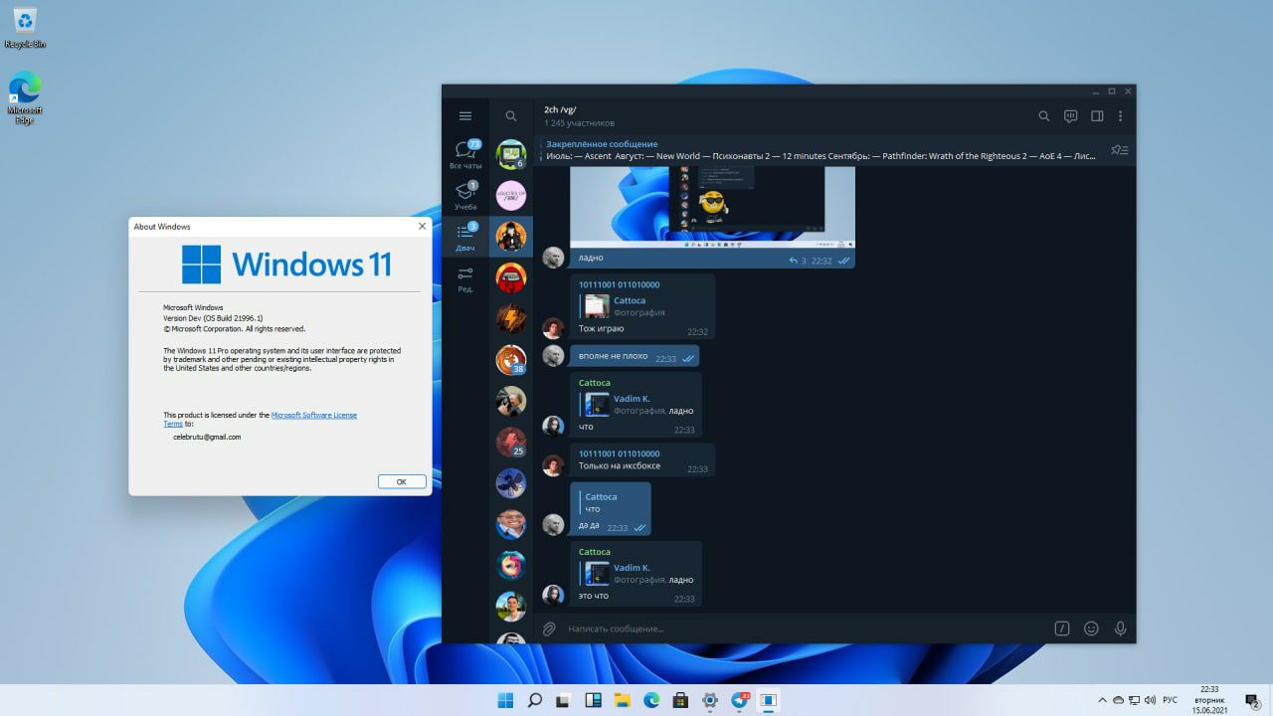
Task: Click the forward arrow on the ладно photo message
Action: click(793, 261)
